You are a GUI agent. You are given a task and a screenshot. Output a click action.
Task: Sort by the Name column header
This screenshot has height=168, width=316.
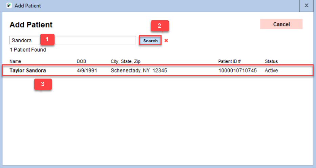click(x=15, y=61)
